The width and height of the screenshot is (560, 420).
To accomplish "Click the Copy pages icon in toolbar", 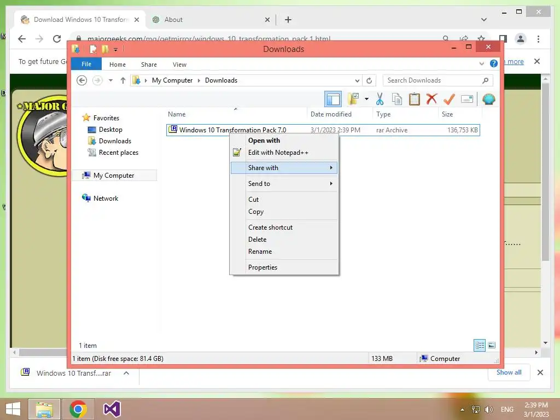I will coord(397,99).
